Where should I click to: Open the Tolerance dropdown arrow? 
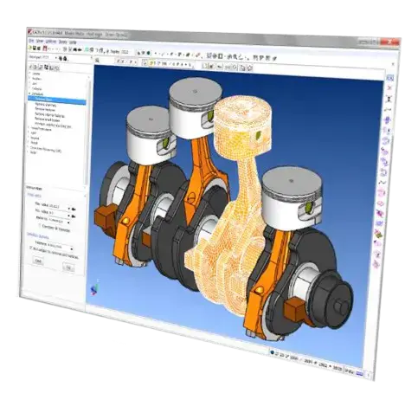coord(71,248)
